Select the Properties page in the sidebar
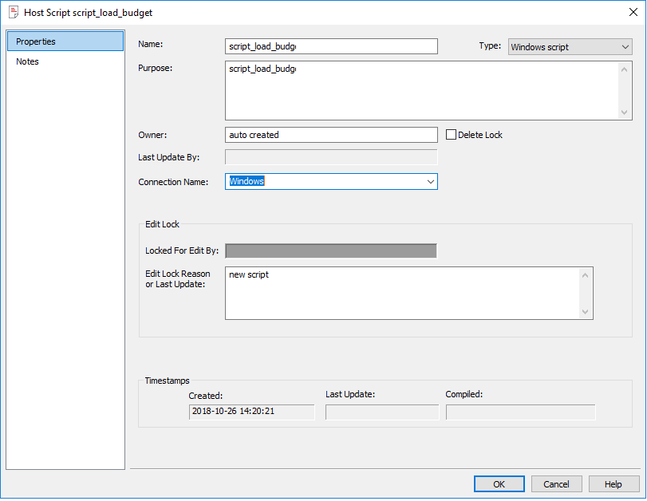Image resolution: width=647 pixels, height=501 pixels. point(65,41)
